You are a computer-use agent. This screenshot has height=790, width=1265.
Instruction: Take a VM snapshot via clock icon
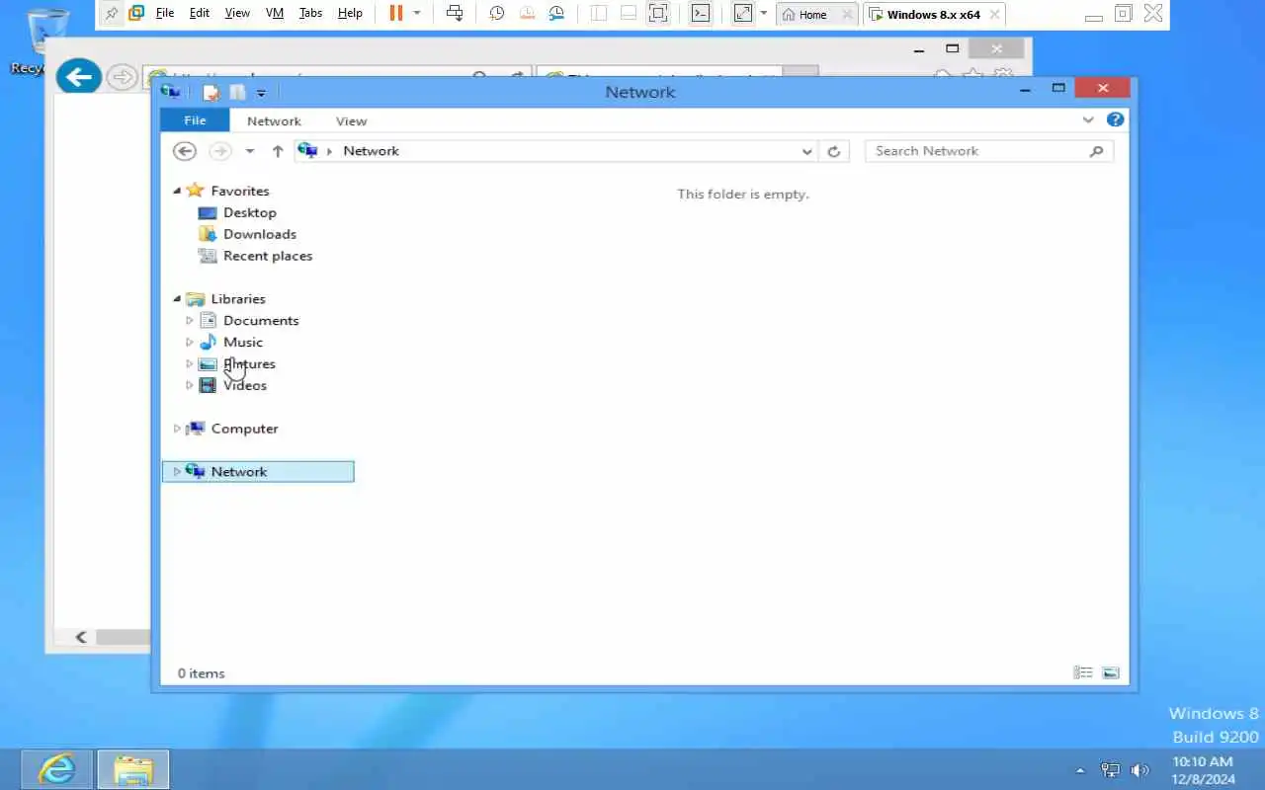[x=497, y=14]
